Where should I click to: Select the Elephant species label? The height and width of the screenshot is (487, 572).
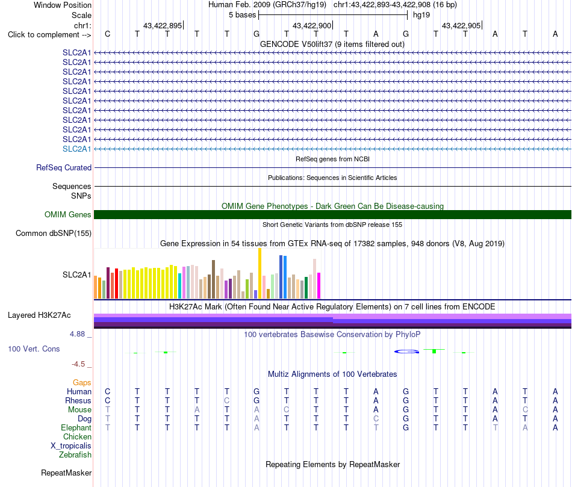(76, 427)
